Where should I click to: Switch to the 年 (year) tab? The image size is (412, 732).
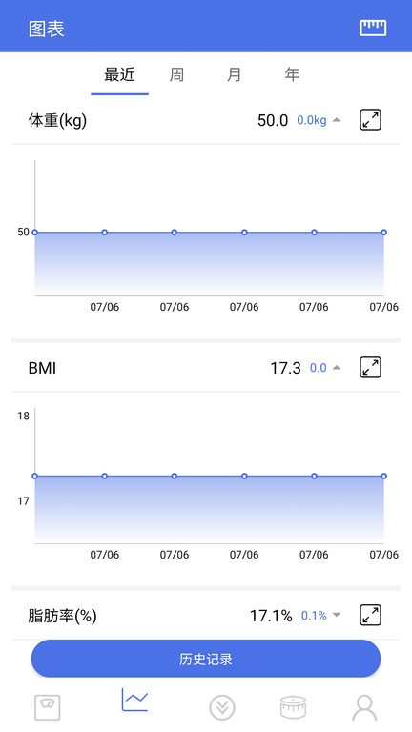click(x=292, y=74)
